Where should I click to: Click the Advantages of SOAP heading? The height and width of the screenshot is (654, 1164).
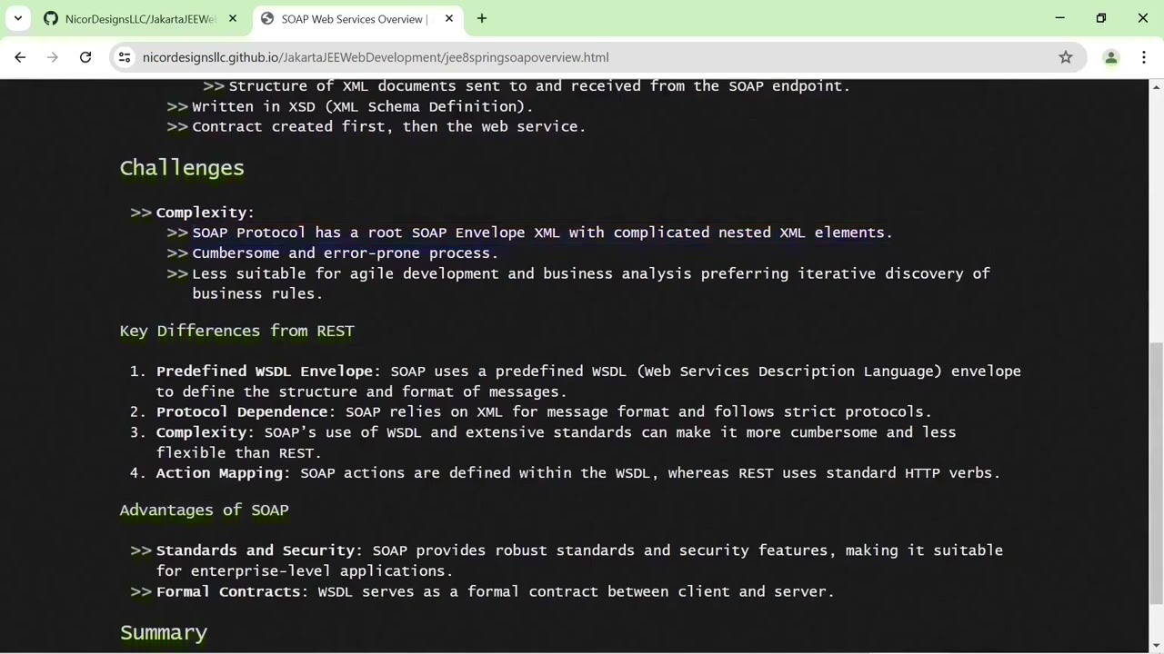[x=204, y=510]
